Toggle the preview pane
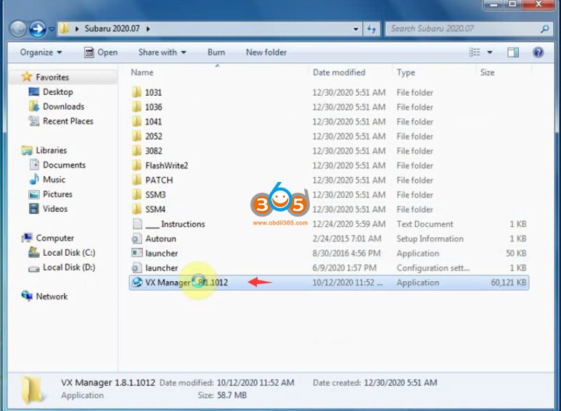Screen dimensions: 561x411 click(x=512, y=52)
